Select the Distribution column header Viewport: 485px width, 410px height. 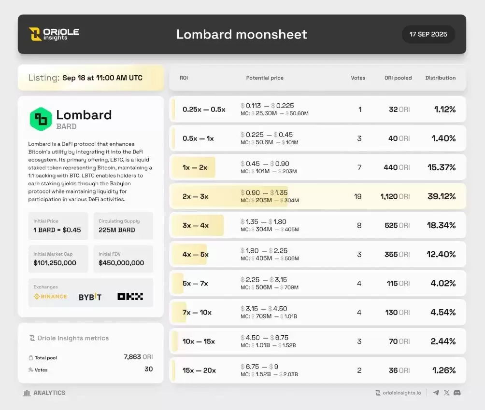click(x=440, y=78)
